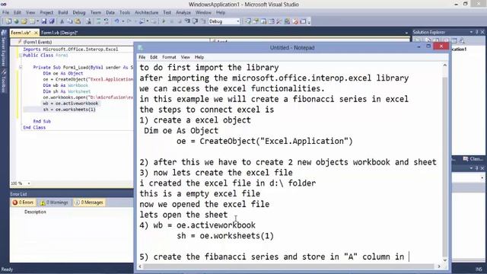Click the Save All toolbar icon

(52, 21)
